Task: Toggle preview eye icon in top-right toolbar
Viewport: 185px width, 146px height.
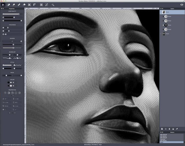Action: pos(182,5)
